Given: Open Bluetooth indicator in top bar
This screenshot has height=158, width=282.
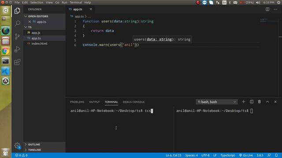Looking at the screenshot, I should click(x=230, y=3).
